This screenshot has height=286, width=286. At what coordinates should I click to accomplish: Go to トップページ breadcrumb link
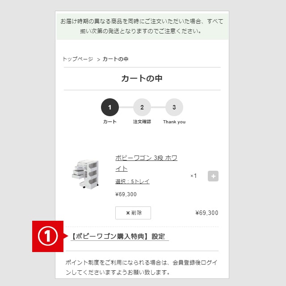coord(78,59)
